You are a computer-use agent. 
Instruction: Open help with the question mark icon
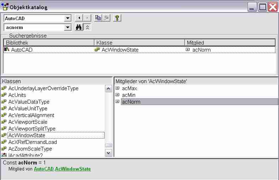117,18
